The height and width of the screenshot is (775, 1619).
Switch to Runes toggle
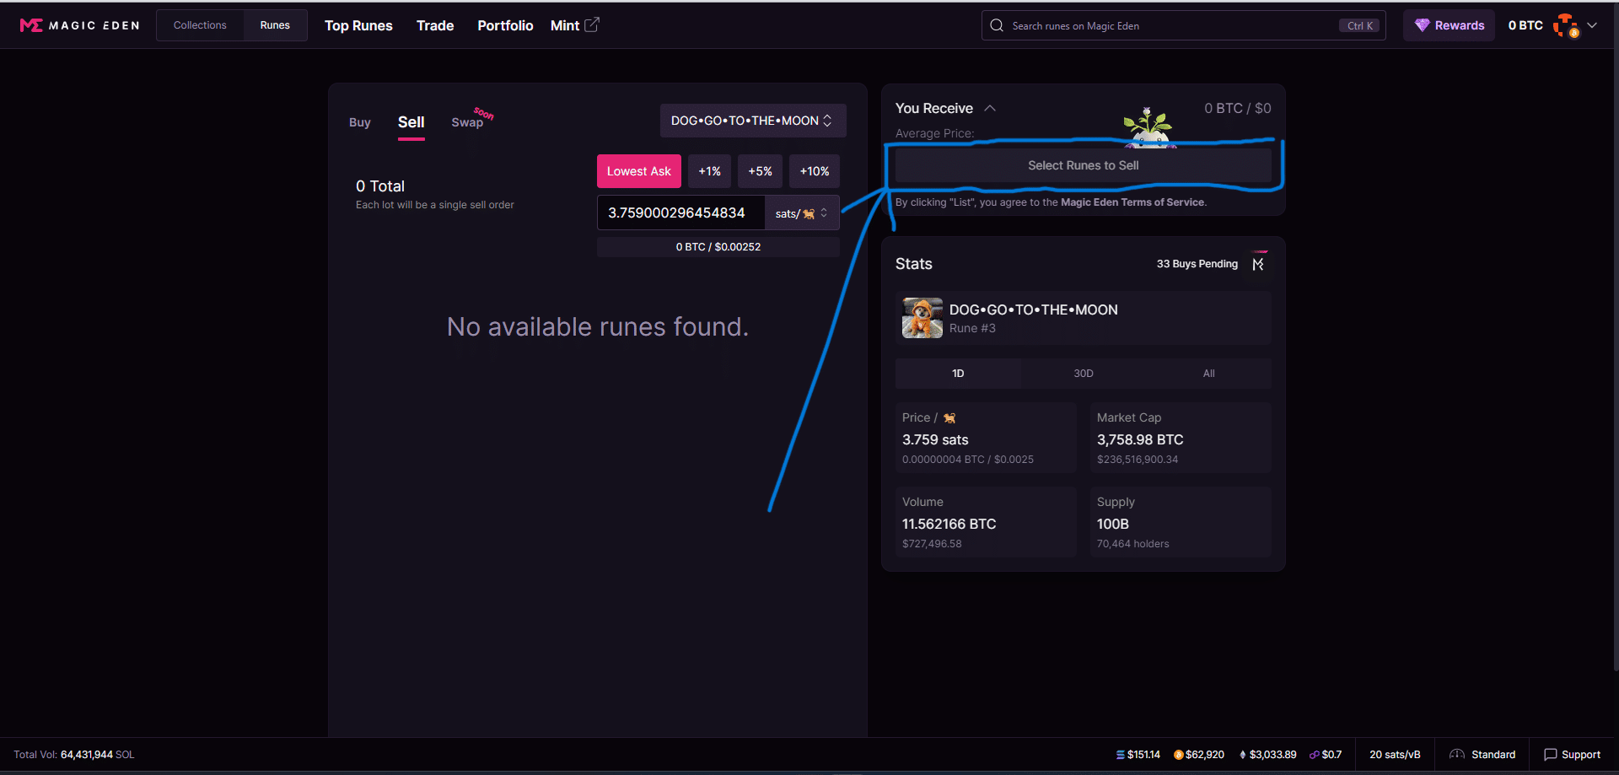(x=275, y=25)
